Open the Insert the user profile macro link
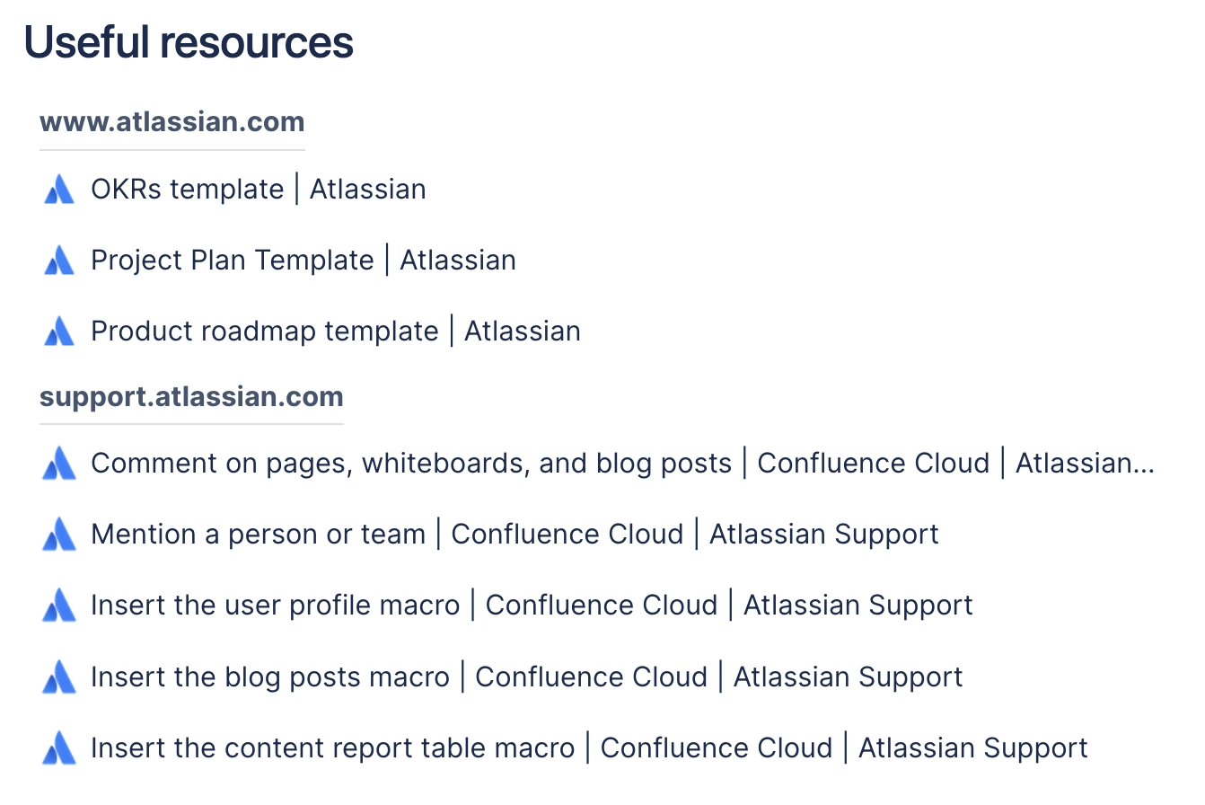This screenshot has height=805, width=1205. pos(532,606)
